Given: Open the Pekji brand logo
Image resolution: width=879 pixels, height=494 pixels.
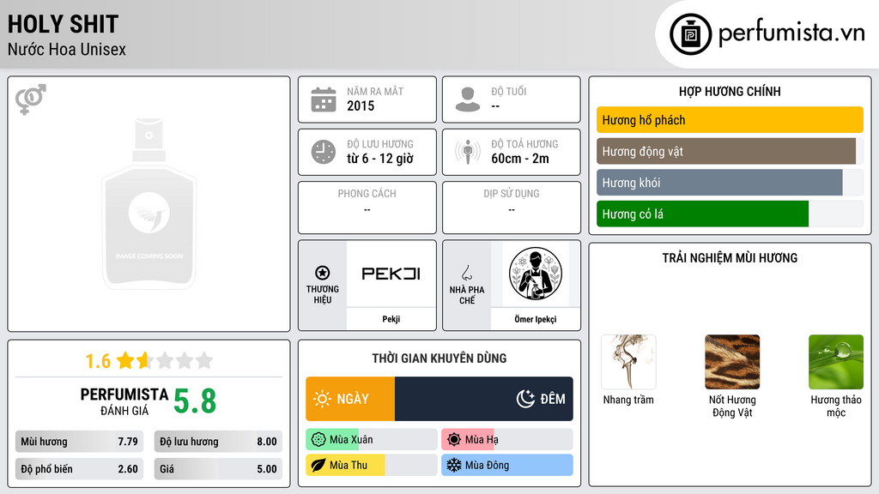Looking at the screenshot, I should [391, 274].
